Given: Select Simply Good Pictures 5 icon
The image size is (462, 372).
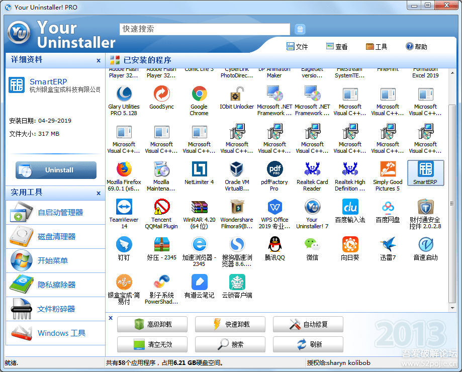Looking at the screenshot, I should (x=388, y=169).
